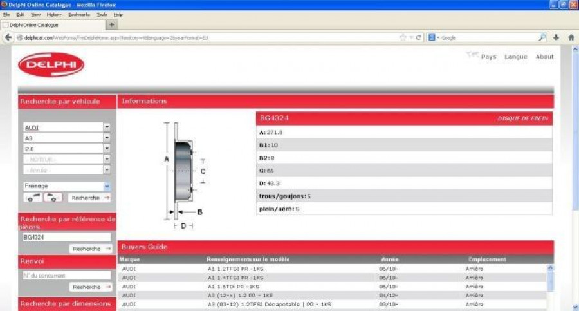Click the trous/goujons: 5 row
Image resolution: width=579 pixels, height=311 pixels.
tap(404, 196)
